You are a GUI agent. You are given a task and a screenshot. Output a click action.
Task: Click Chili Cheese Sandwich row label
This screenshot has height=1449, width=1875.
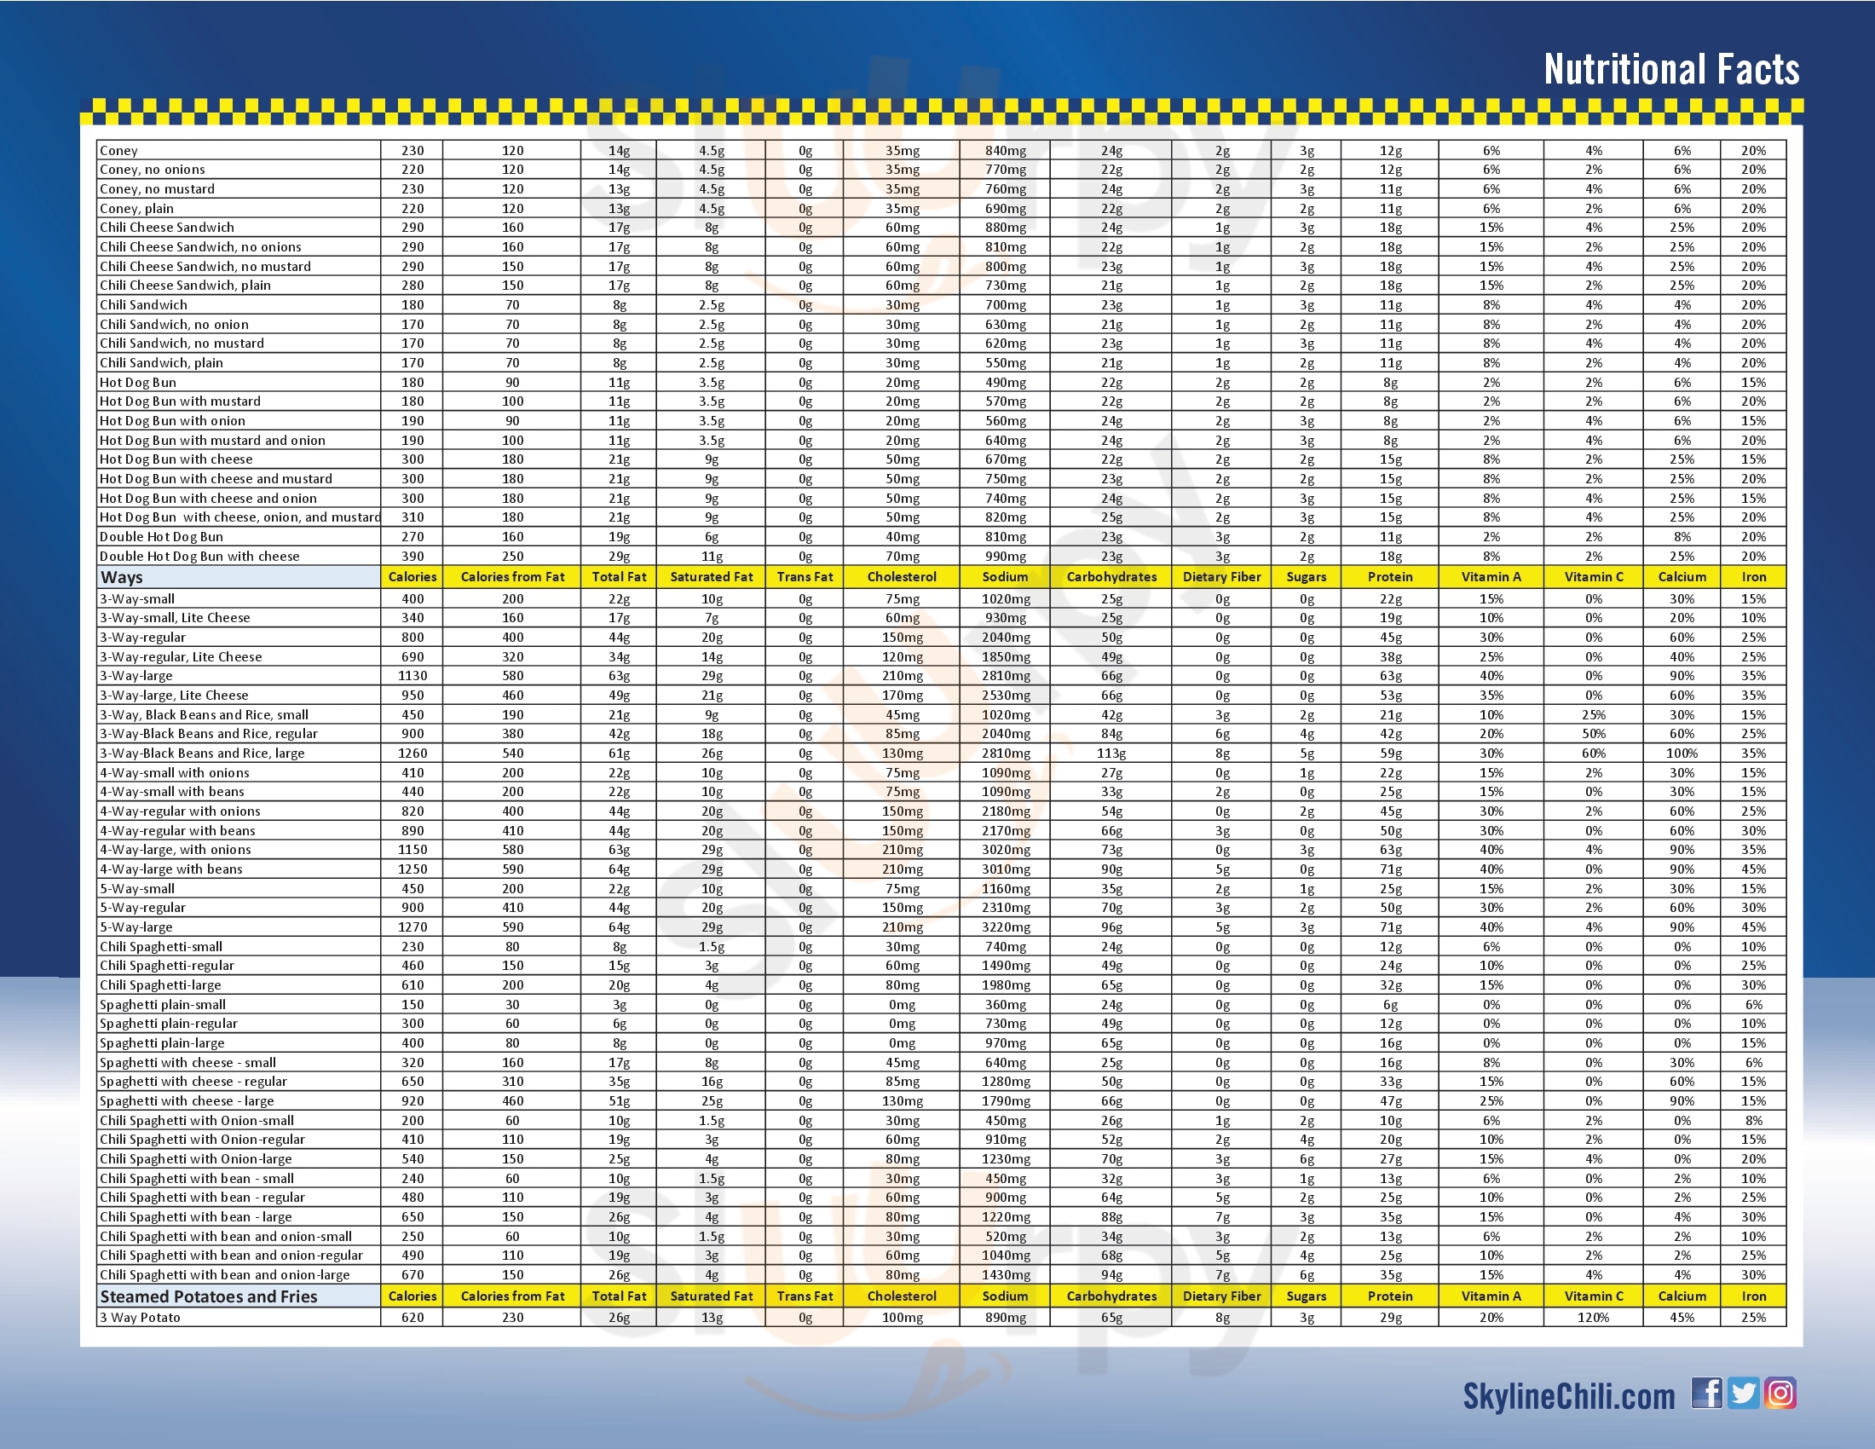(166, 228)
